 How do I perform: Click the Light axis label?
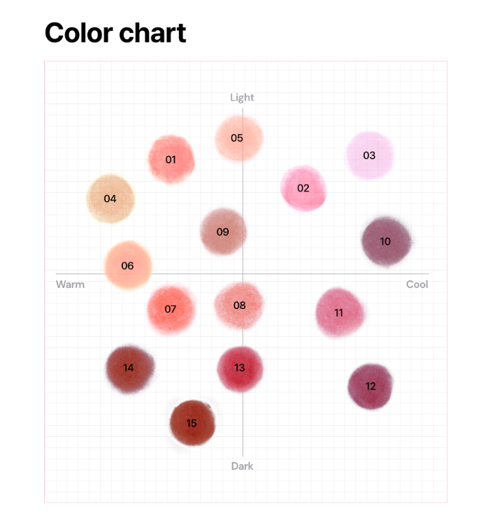point(242,97)
